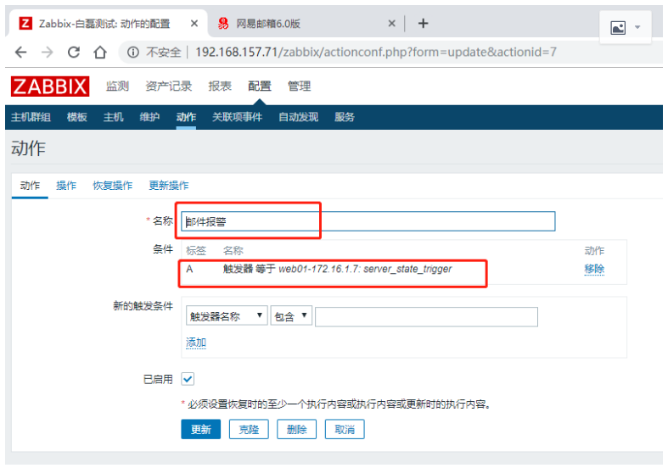The image size is (668, 468).
Task: Go to the 自动发现 submenu
Action: 298,117
